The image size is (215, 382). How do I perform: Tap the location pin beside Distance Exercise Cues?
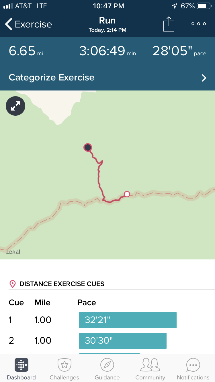coord(13,284)
